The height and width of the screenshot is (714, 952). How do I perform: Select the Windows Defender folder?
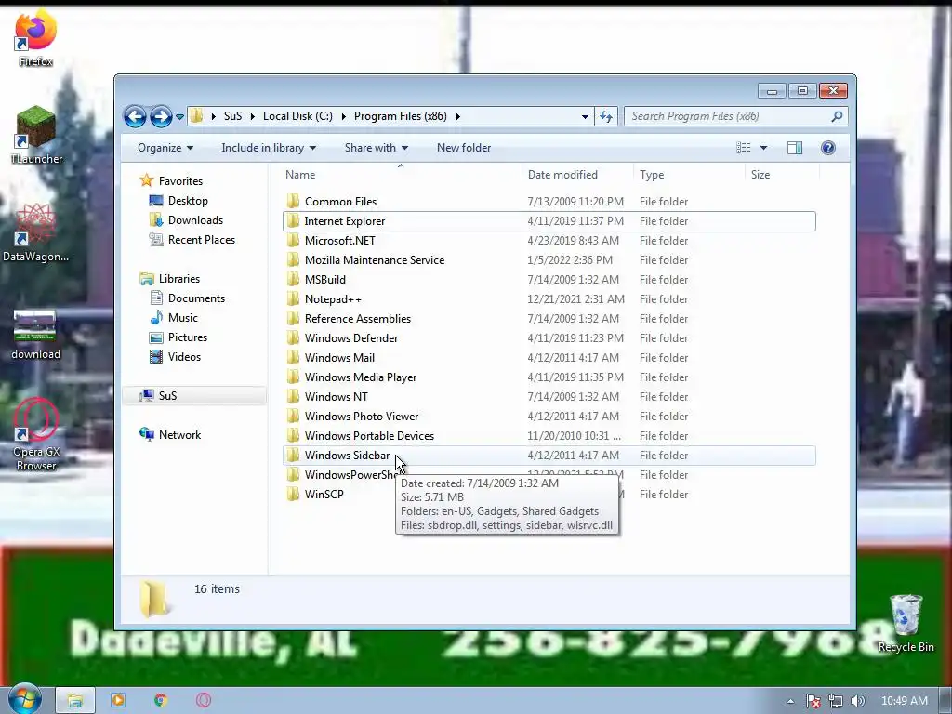pyautogui.click(x=549, y=338)
